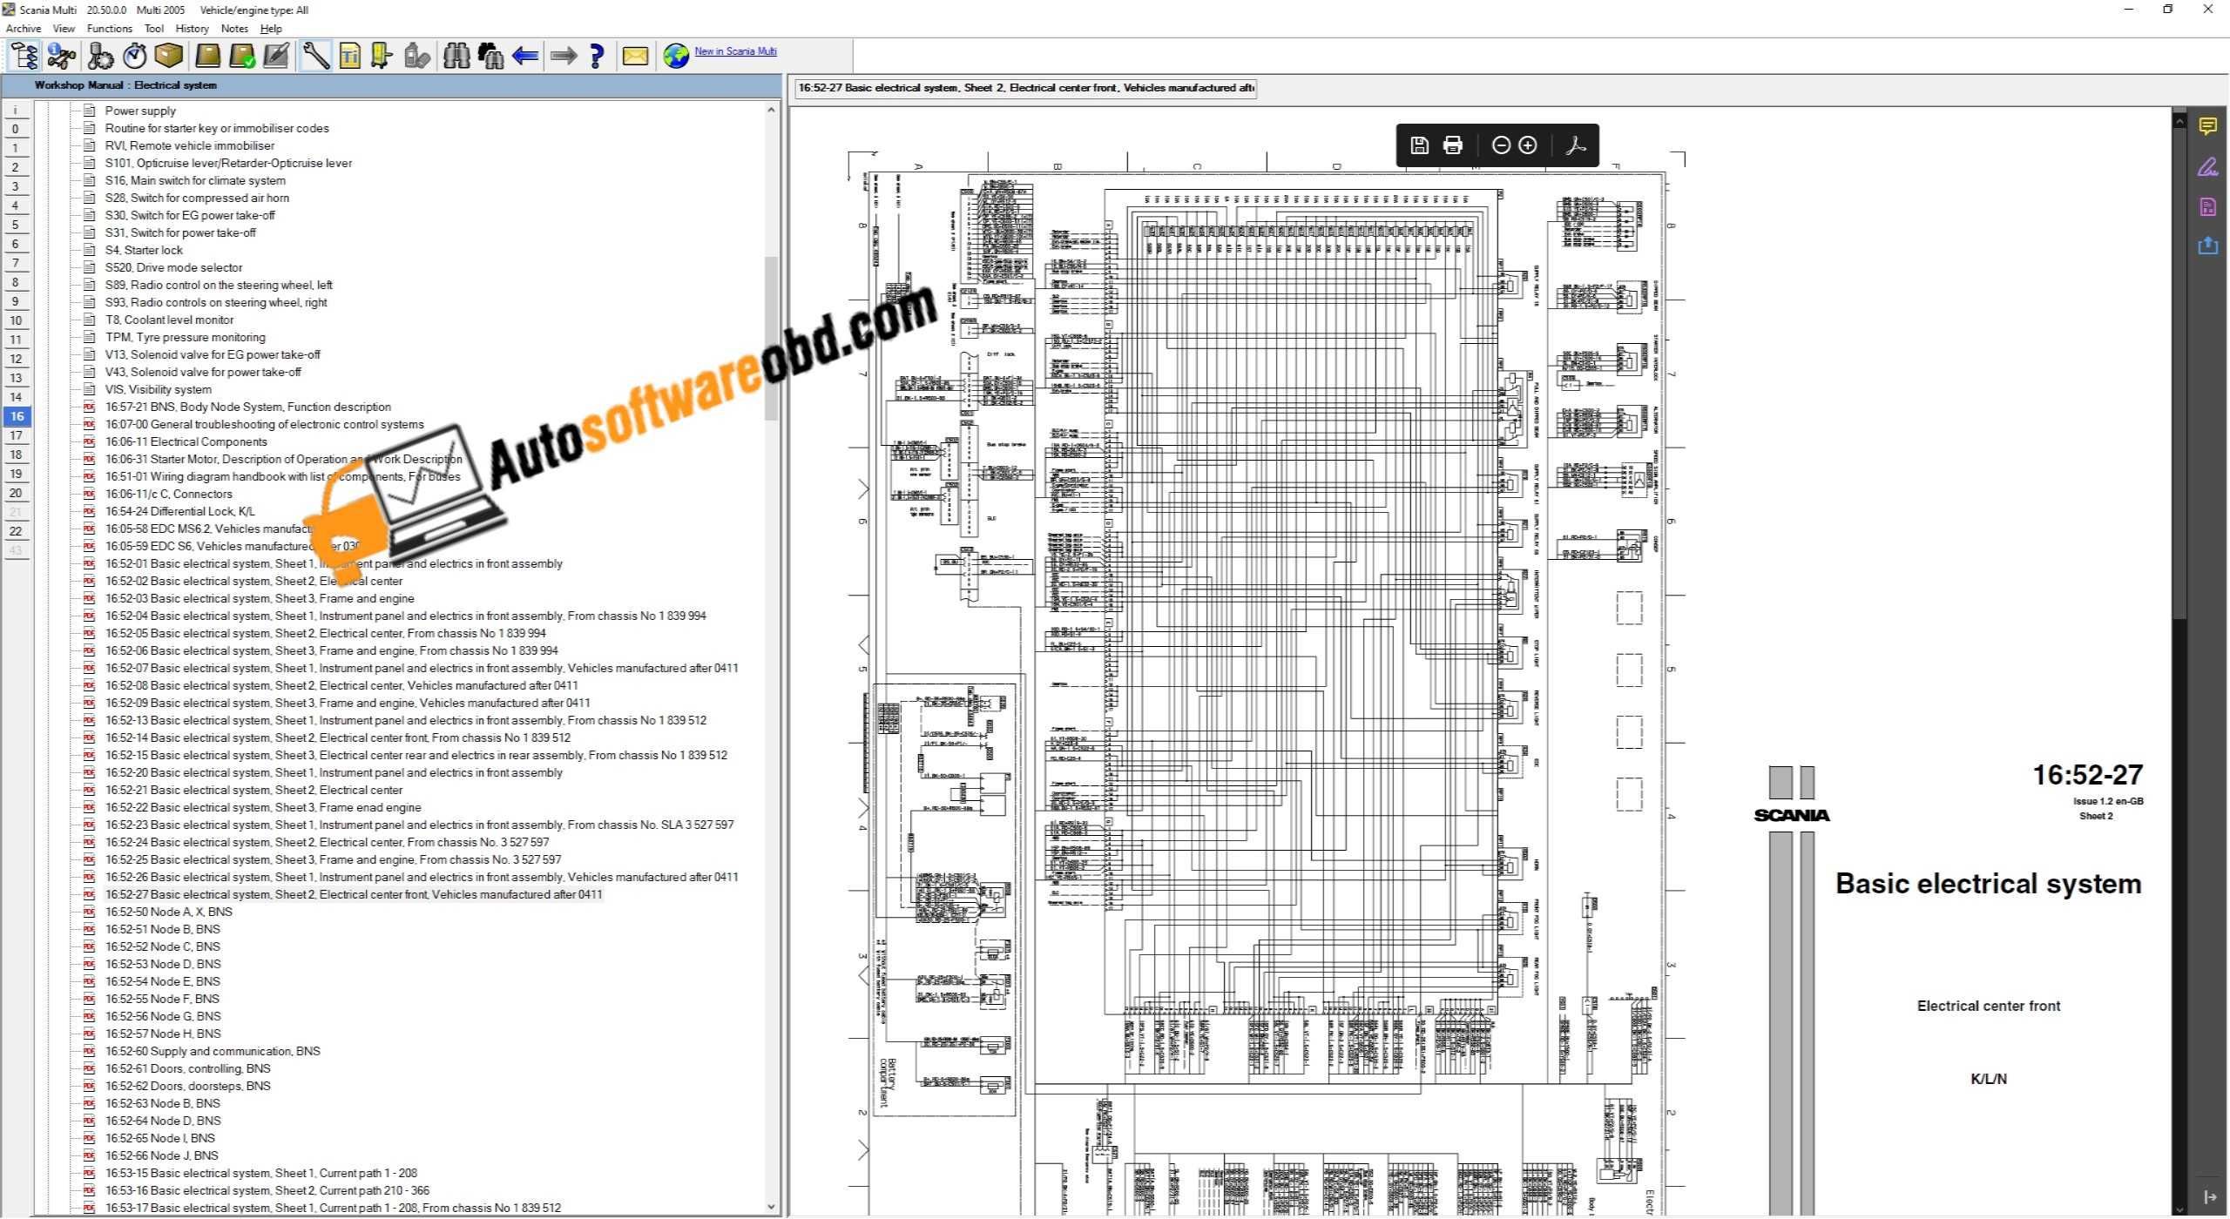Screen dimensions: 2230x1219
Task: Open the Archive menu
Action: click(x=24, y=29)
